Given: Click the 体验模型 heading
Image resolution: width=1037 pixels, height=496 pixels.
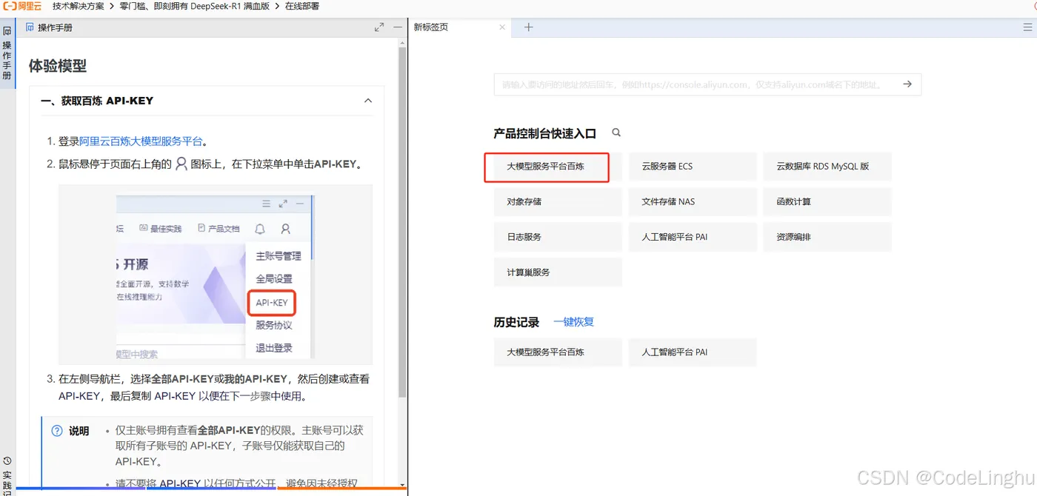Looking at the screenshot, I should 58,66.
